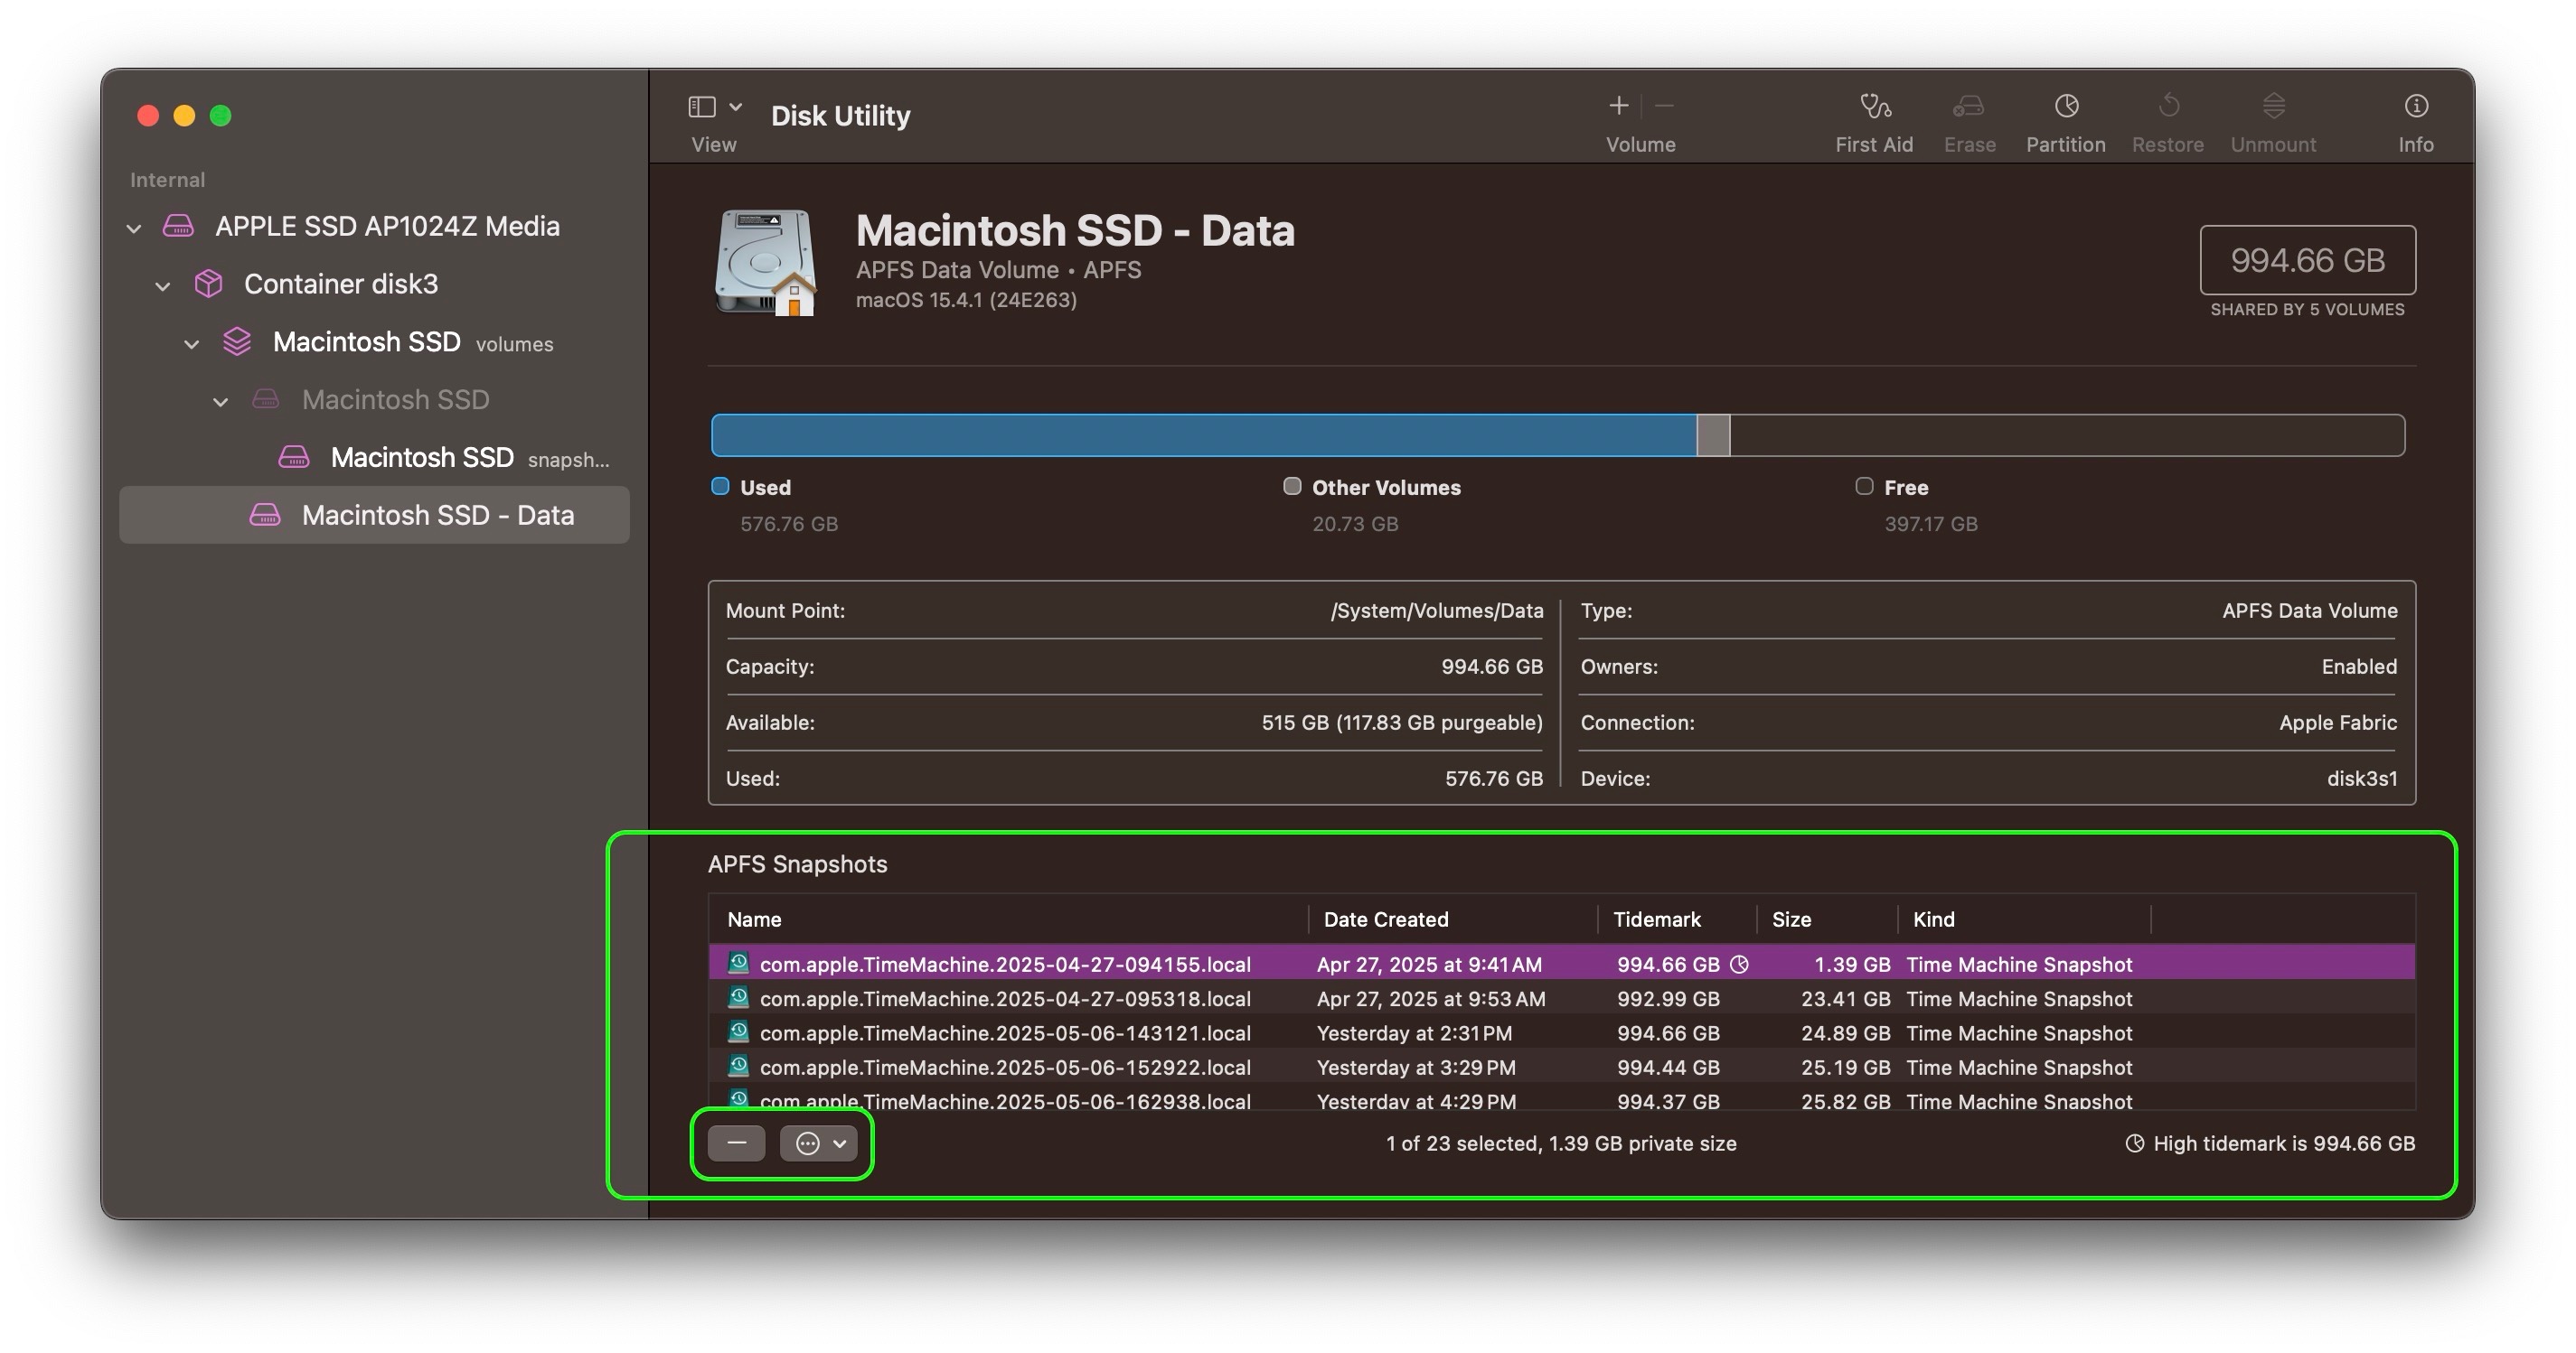Add a volume with the plus icon
Image resolution: width=2576 pixels, height=1353 pixels.
[x=1618, y=106]
